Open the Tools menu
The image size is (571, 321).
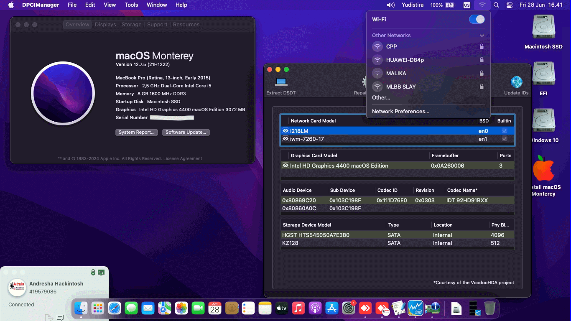point(131,5)
